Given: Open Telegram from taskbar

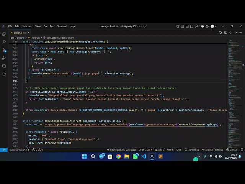Looking at the screenshot, I should (102, 156).
